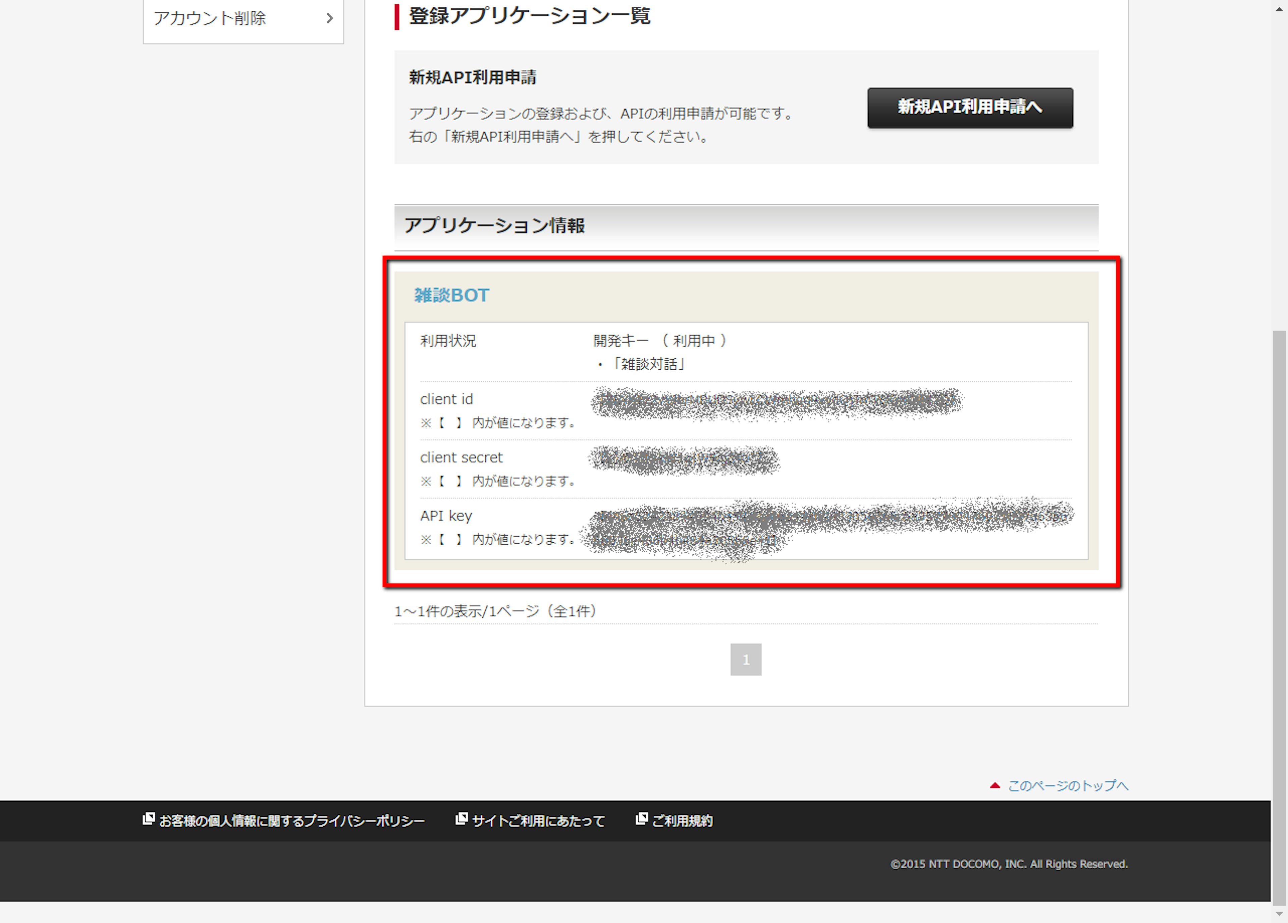Image resolution: width=1288 pixels, height=923 pixels.
Task: Click the 「雑談対話」 API entry text
Action: pyautogui.click(x=649, y=364)
